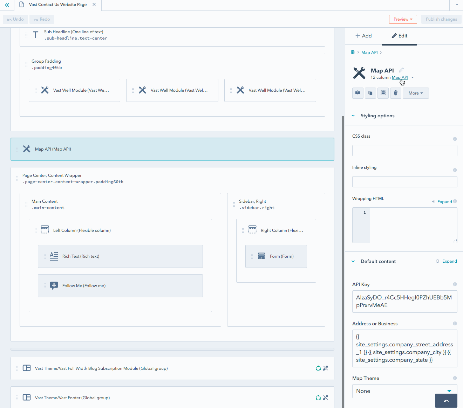
Task: Edit module name with pencil icon
Action: click(x=401, y=70)
